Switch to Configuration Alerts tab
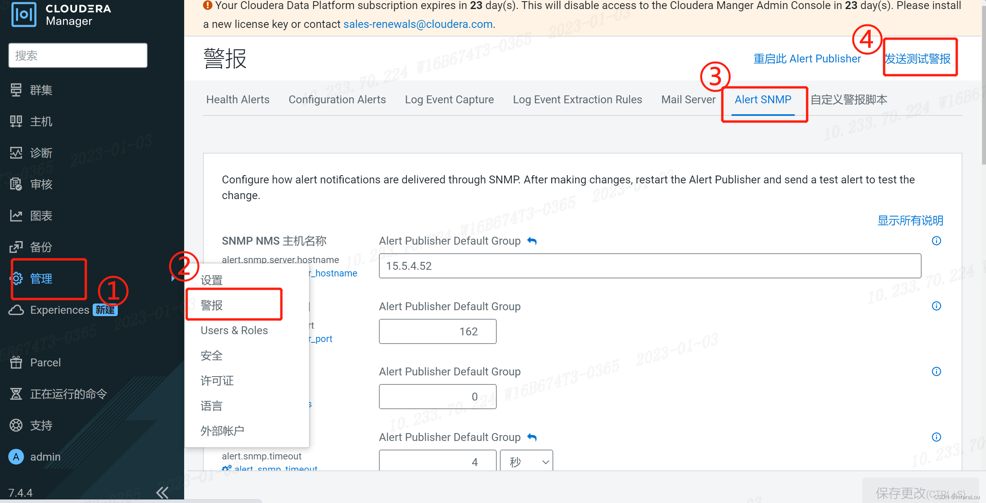This screenshot has height=503, width=986. pos(337,100)
